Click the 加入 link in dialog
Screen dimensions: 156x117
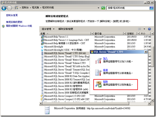point(105,58)
